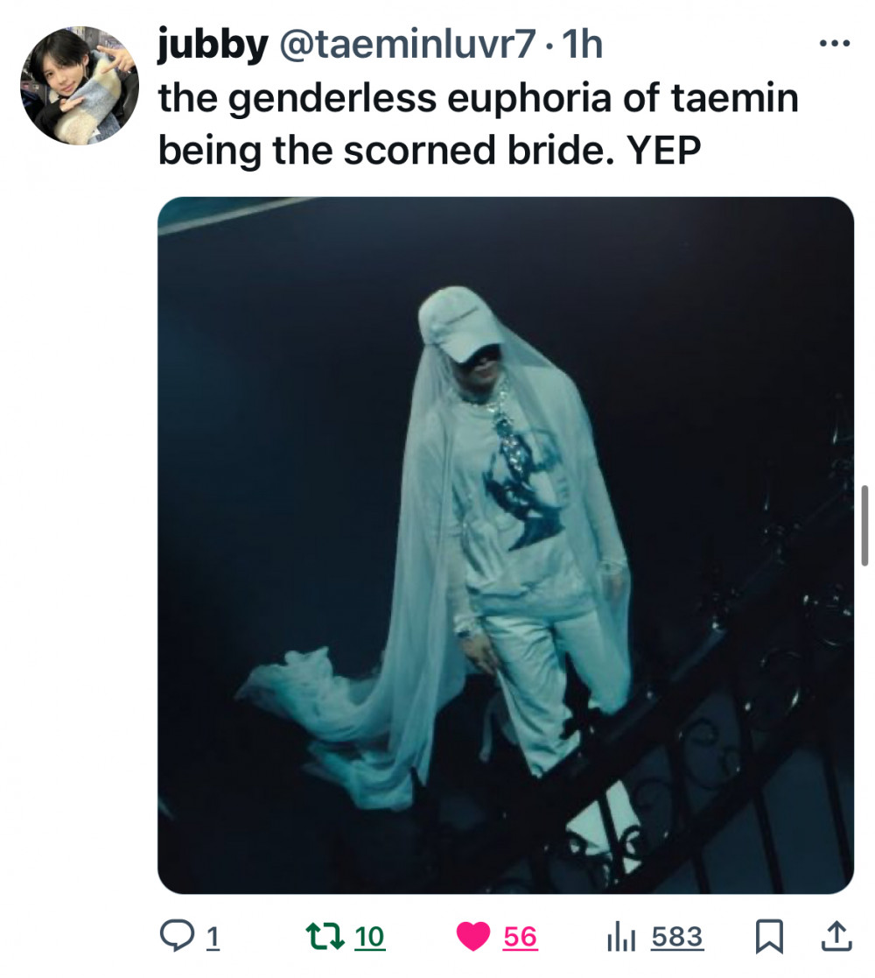This screenshot has width=875, height=978.
Task: Unlike the tweet via pink heart
Action: [473, 937]
